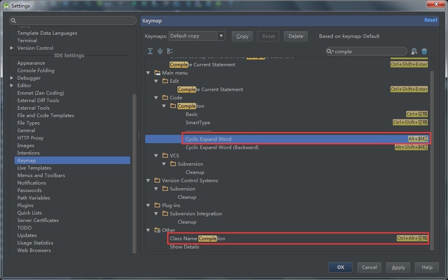Click the Reset link in Keymap header

click(430, 20)
